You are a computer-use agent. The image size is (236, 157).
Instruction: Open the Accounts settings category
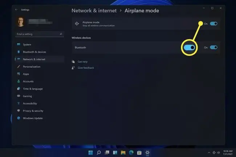coord(40,81)
